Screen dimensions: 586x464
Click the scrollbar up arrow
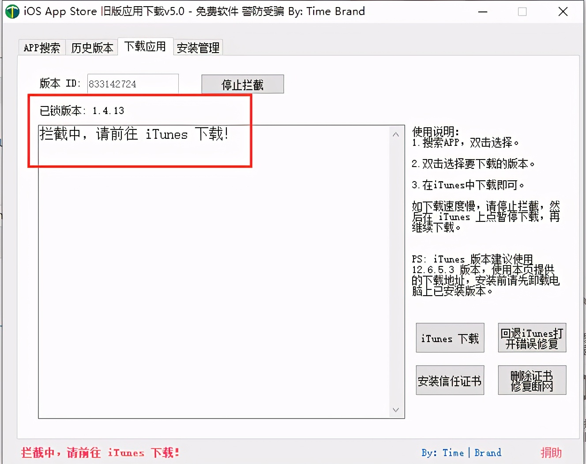[x=395, y=134]
